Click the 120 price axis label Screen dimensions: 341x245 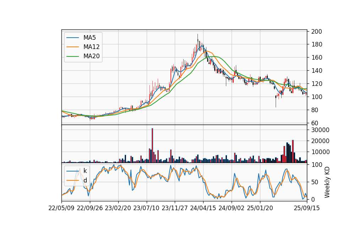coord(316,84)
